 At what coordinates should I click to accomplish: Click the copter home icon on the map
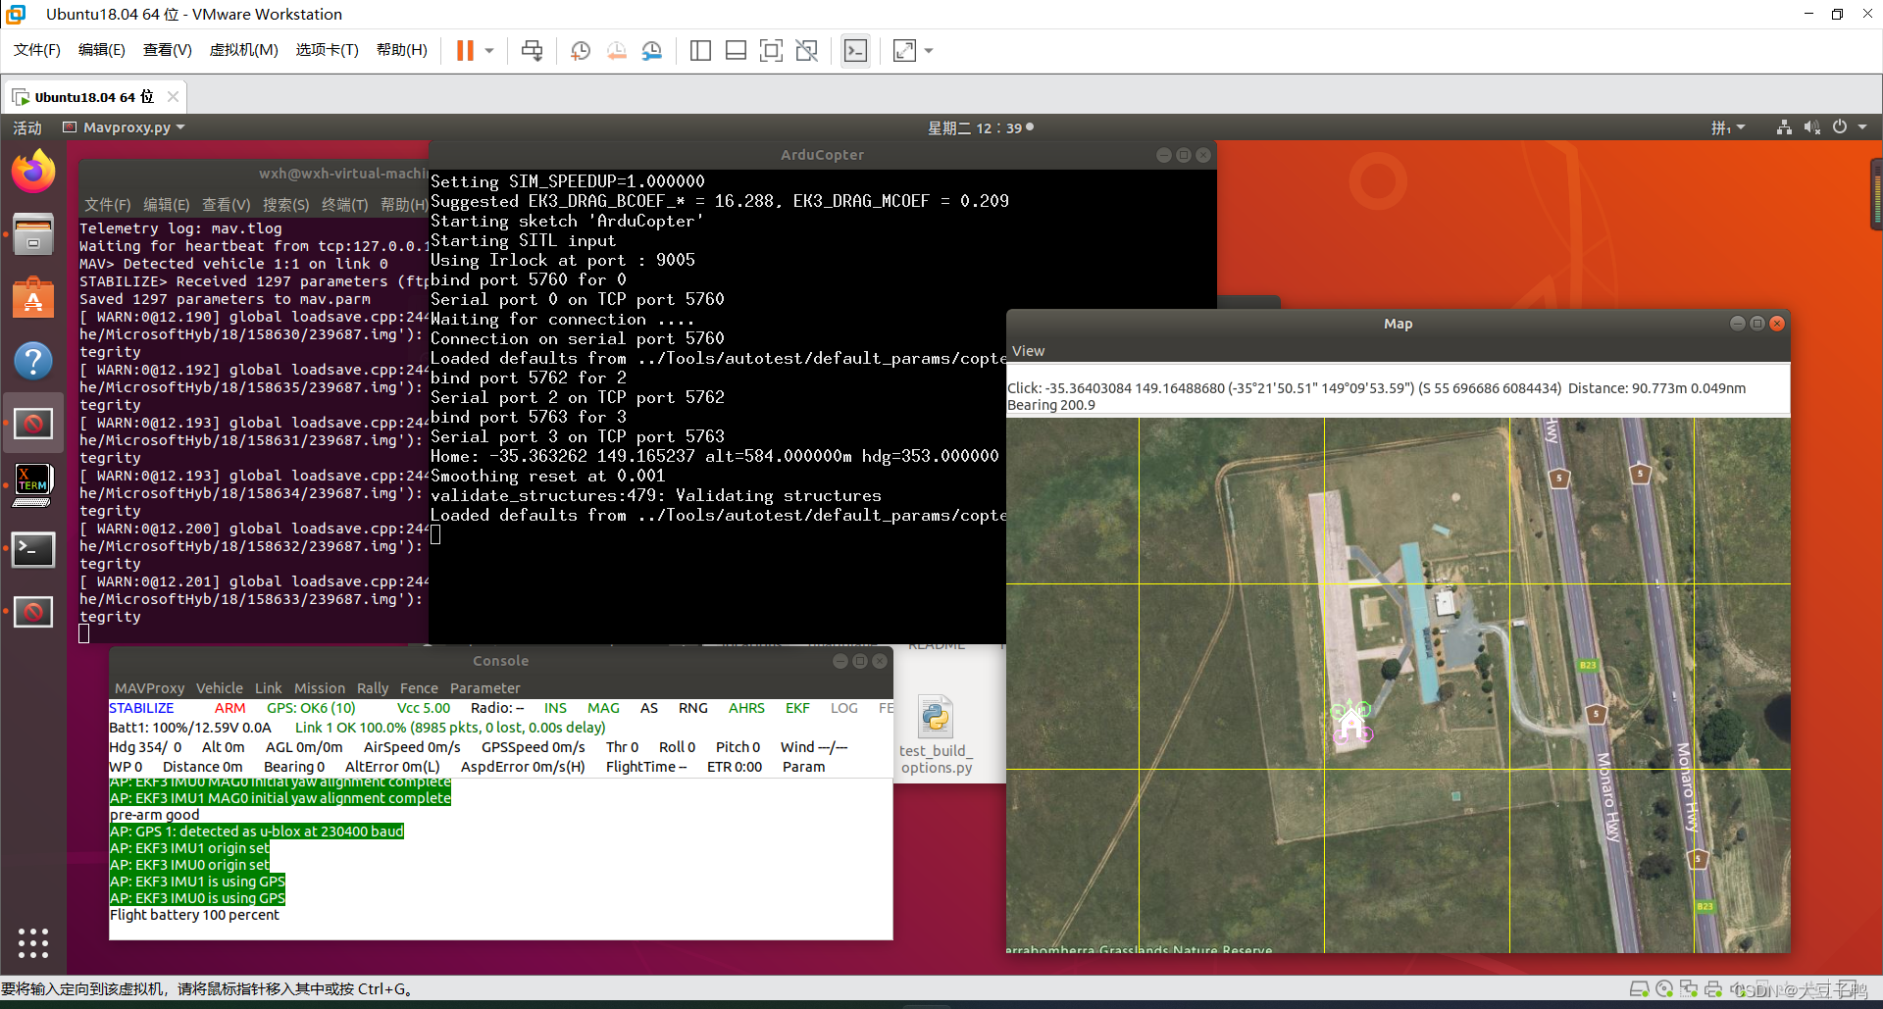click(x=1352, y=723)
